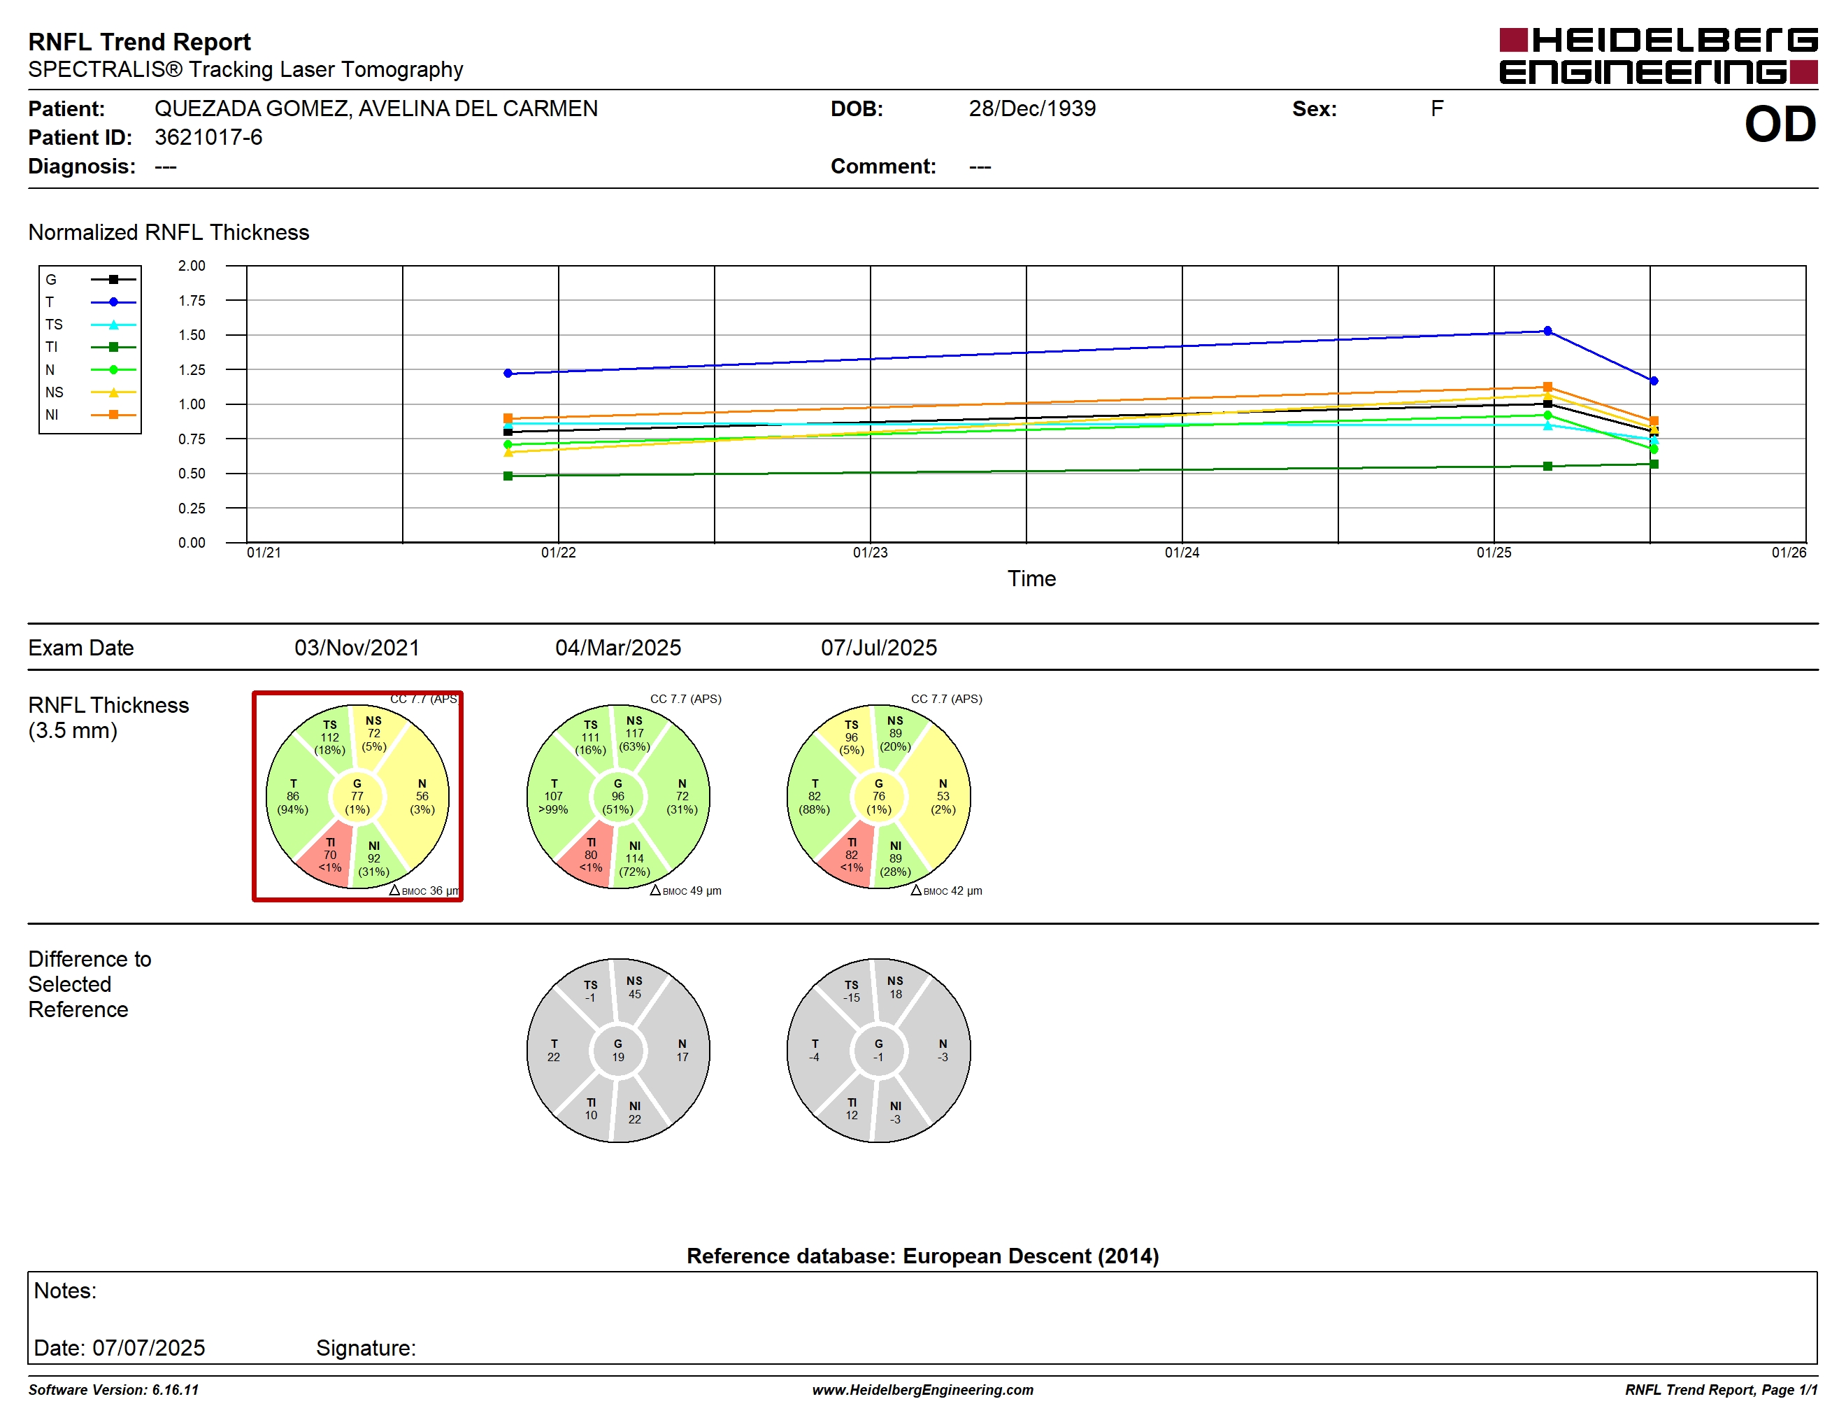Click the 07/Jul/2025 RNFL thickness pie chart
Image resolution: width=1846 pixels, height=1427 pixels.
pyautogui.click(x=879, y=796)
